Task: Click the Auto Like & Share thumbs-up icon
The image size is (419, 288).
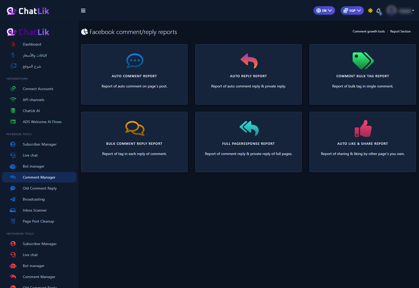Action: coord(363,128)
